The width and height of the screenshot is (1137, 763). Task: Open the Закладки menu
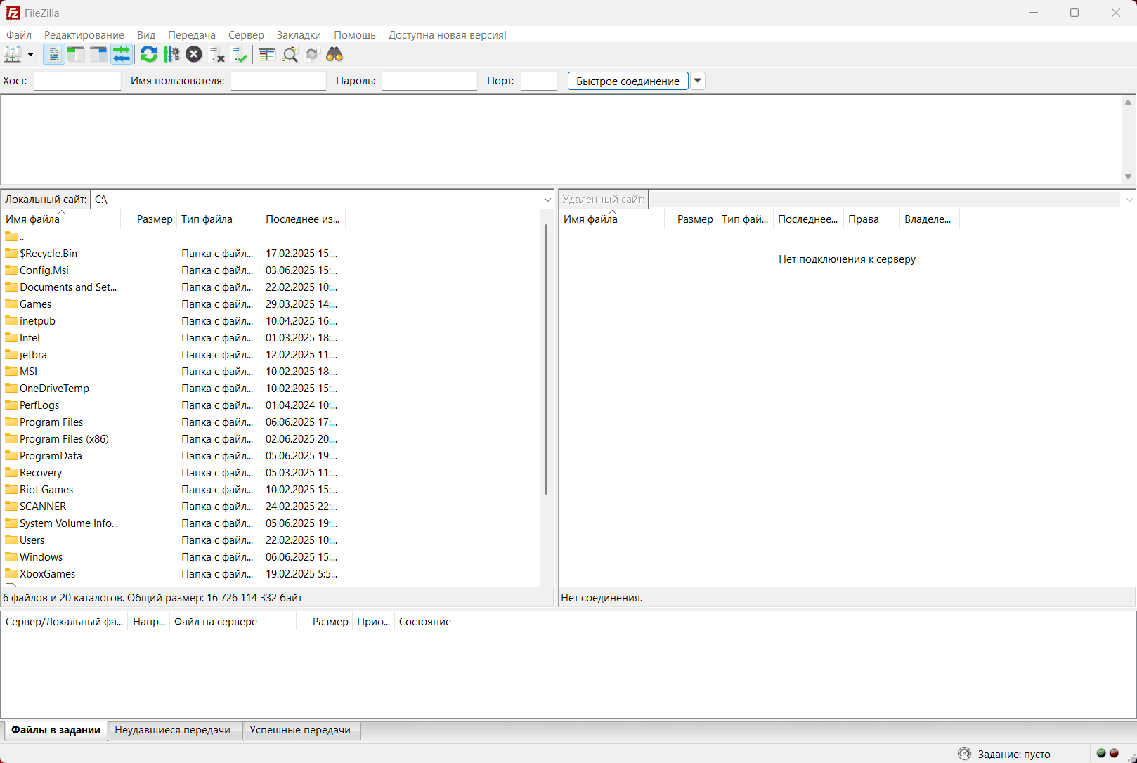click(299, 35)
